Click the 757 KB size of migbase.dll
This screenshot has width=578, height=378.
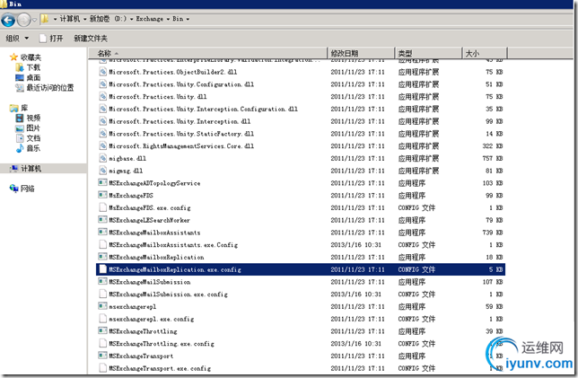[493, 159]
